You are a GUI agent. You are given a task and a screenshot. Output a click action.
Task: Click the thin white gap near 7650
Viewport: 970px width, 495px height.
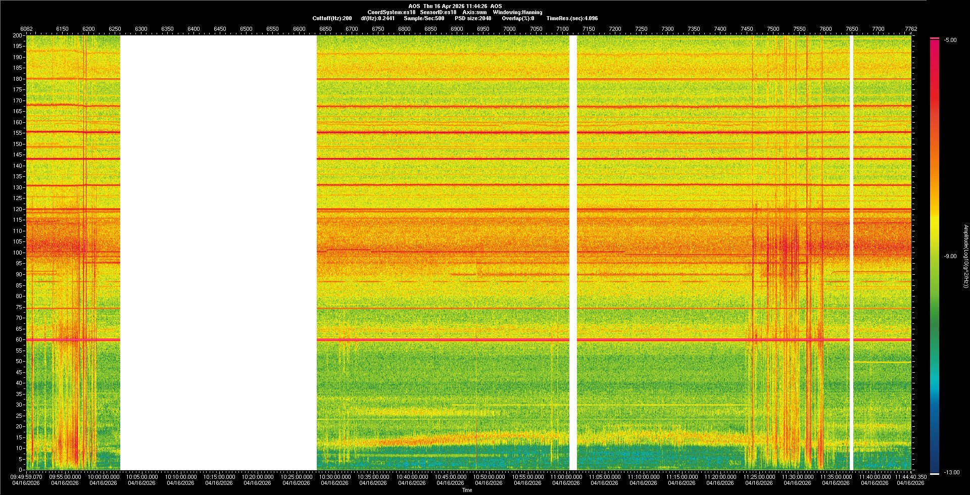tap(851, 253)
